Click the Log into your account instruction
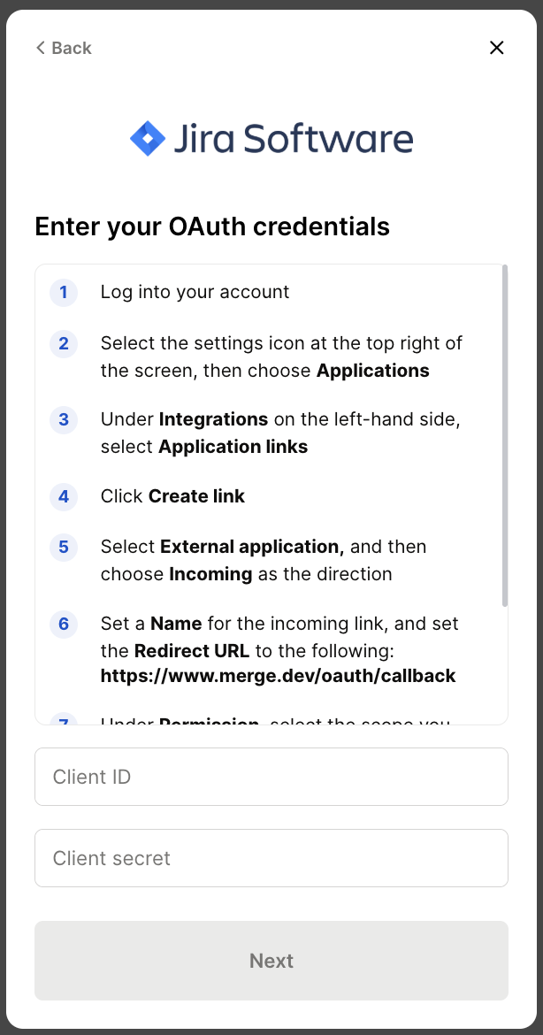The image size is (543, 1035). click(195, 292)
